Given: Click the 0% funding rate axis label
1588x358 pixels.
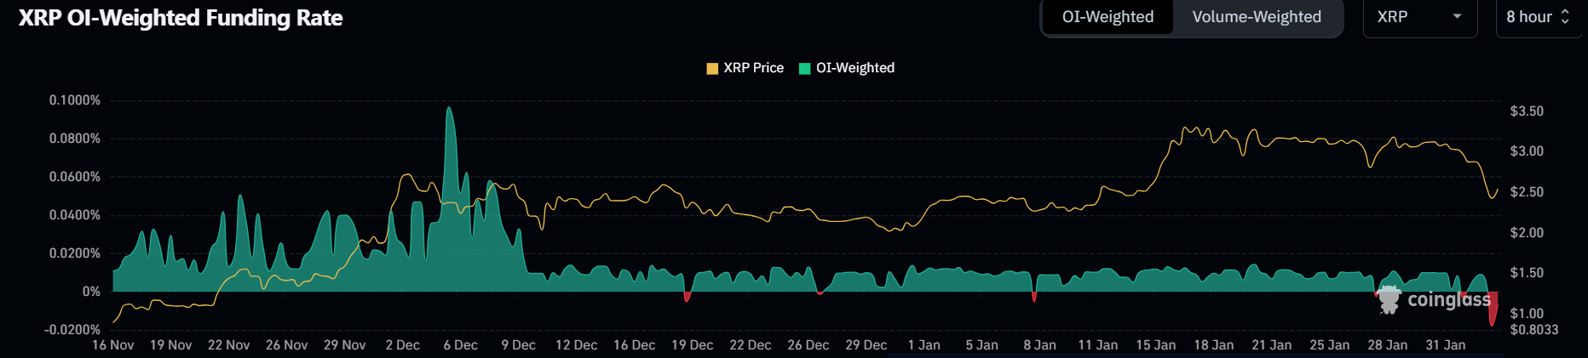Looking at the screenshot, I should point(91,292).
